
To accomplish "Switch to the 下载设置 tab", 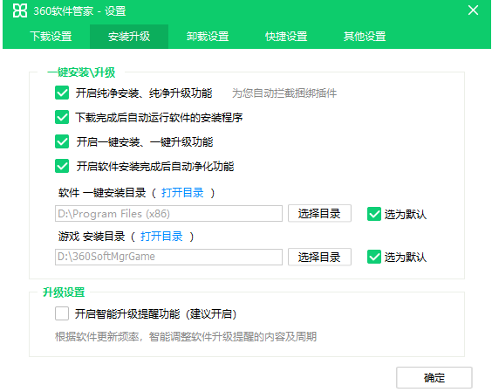I will [51, 37].
